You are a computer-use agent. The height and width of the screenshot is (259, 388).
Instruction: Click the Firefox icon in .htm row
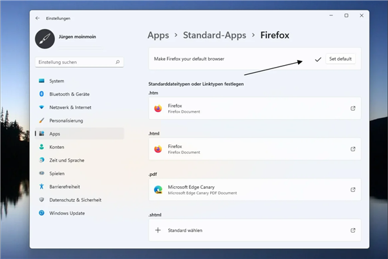pos(158,108)
